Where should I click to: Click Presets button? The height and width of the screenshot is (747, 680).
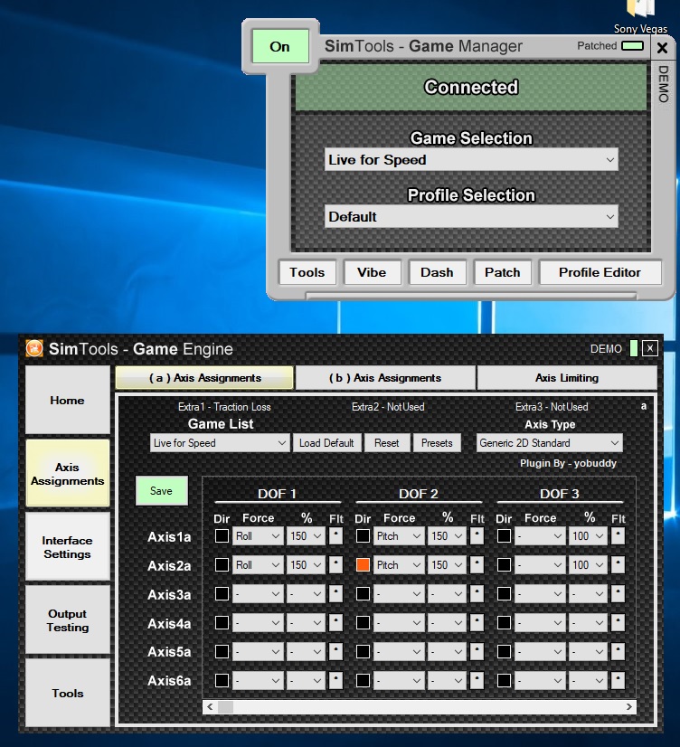click(437, 442)
